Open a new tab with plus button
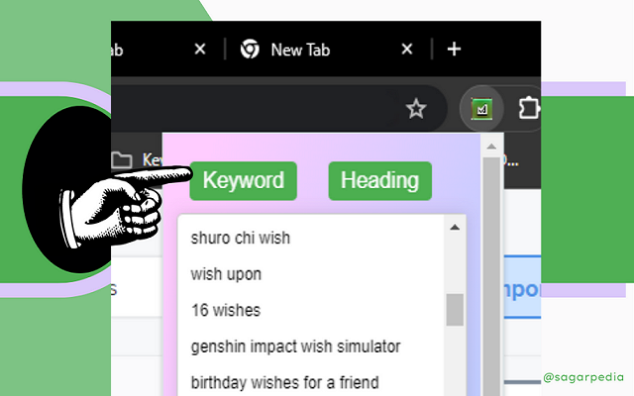The height and width of the screenshot is (396, 634). 454,49
